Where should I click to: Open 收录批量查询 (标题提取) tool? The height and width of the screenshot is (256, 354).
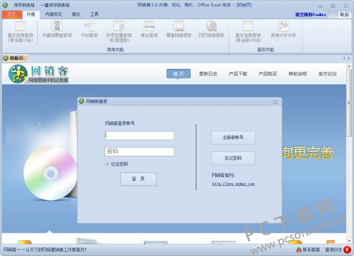coord(119,31)
